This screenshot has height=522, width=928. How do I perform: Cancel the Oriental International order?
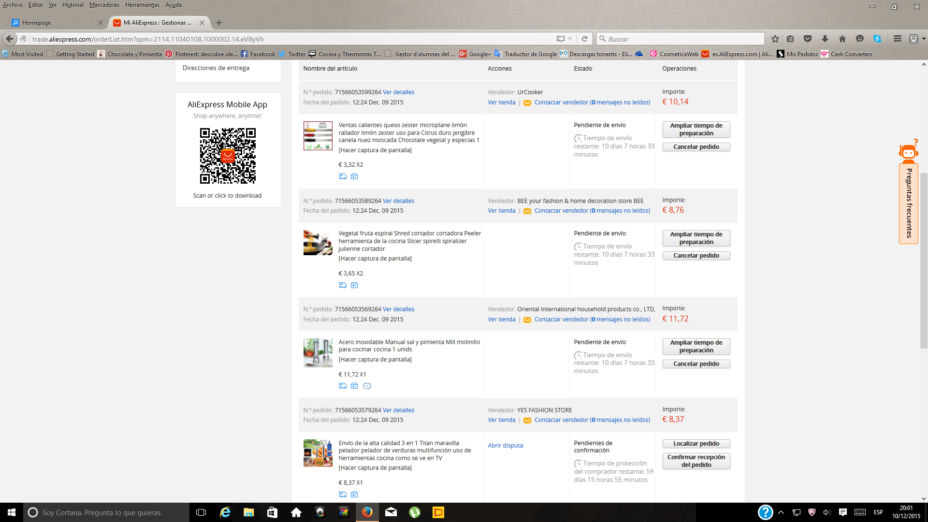coord(696,364)
